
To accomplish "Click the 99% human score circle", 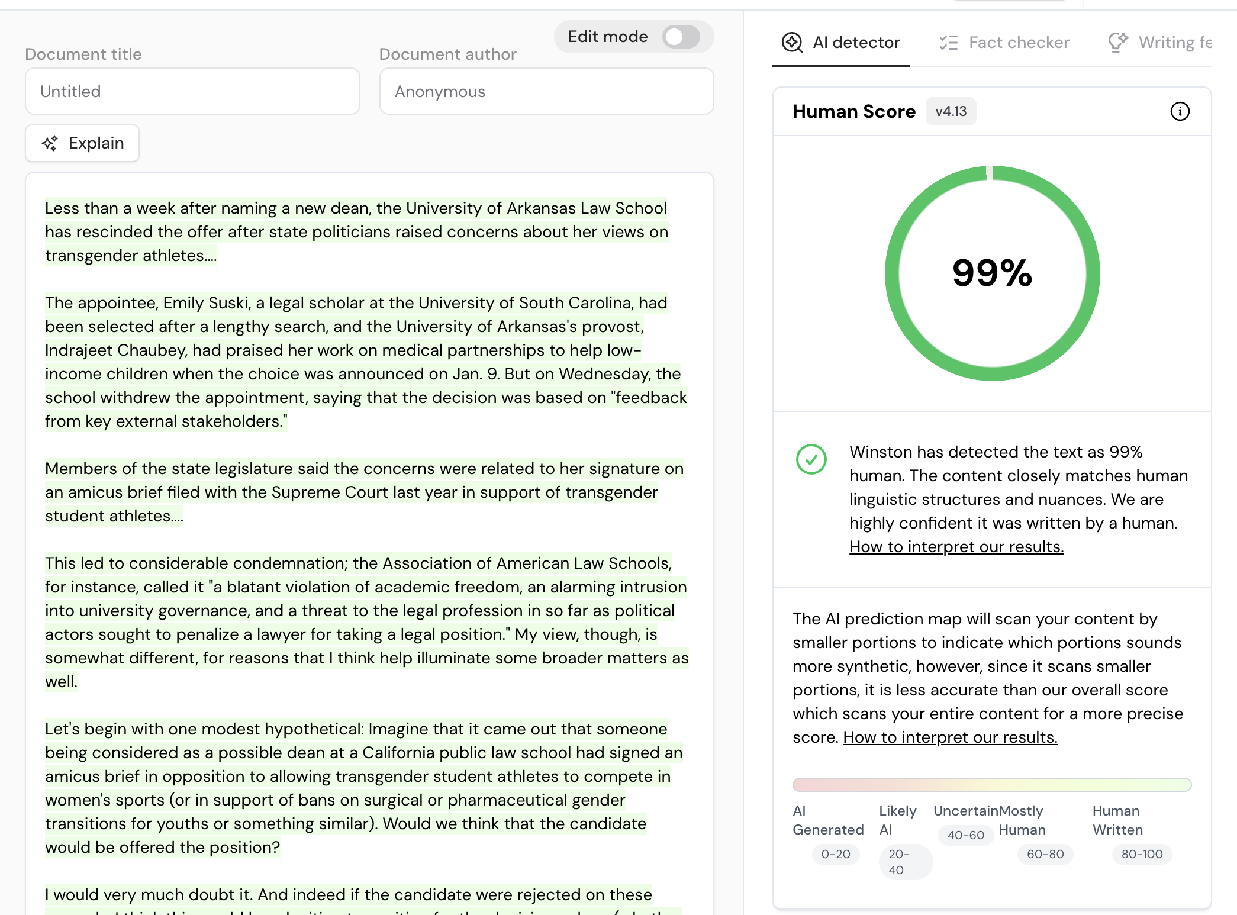I will [x=992, y=273].
